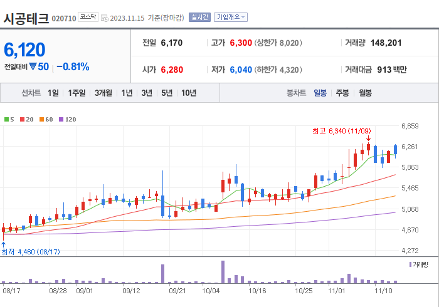Viewport: 439px width, 307px height.
Task: Click the tall volume bar before 09/21
Action: point(162,274)
